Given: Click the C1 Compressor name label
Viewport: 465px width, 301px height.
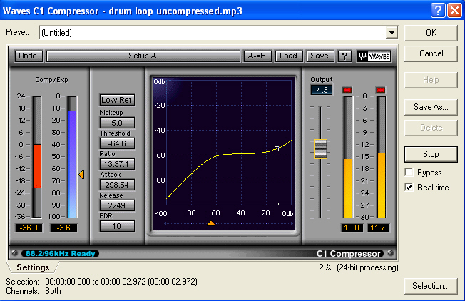Looking at the screenshot, I should [349, 254].
